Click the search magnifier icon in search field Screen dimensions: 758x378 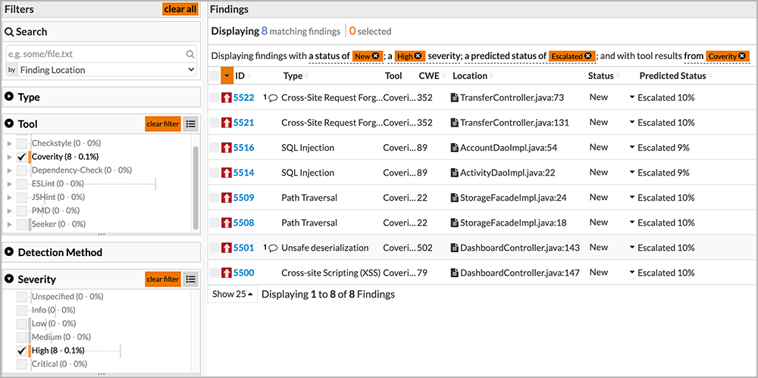pyautogui.click(x=190, y=54)
